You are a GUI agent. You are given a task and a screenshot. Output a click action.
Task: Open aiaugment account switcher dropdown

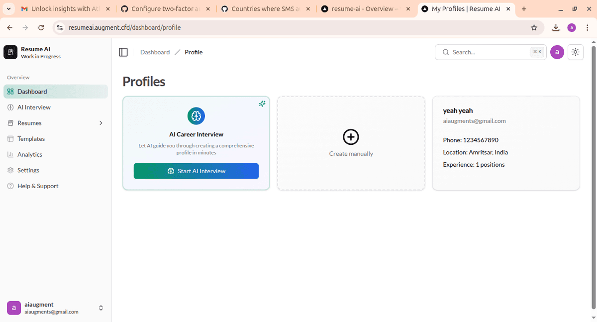point(101,308)
